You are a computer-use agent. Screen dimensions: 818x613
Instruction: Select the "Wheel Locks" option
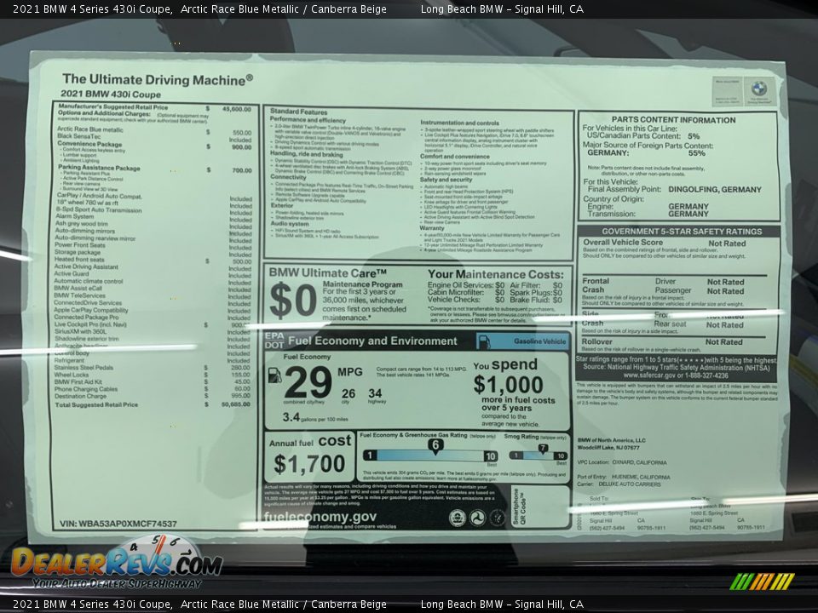pos(72,375)
